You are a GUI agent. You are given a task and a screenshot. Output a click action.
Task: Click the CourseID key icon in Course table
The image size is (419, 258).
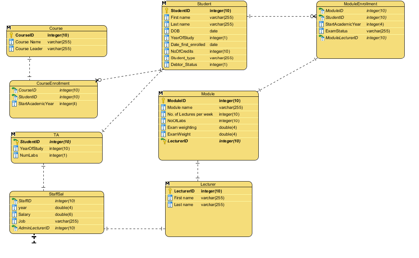11,35
